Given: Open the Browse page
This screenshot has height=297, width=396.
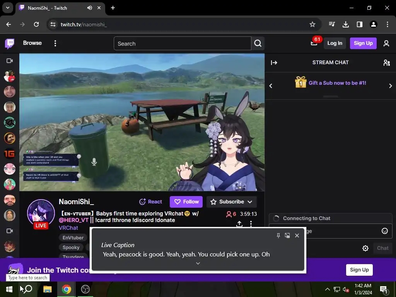Looking at the screenshot, I should [x=32, y=43].
